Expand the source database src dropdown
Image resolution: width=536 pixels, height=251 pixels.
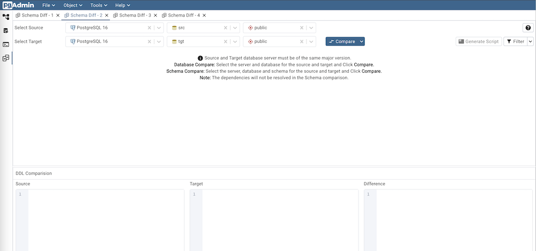(235, 28)
